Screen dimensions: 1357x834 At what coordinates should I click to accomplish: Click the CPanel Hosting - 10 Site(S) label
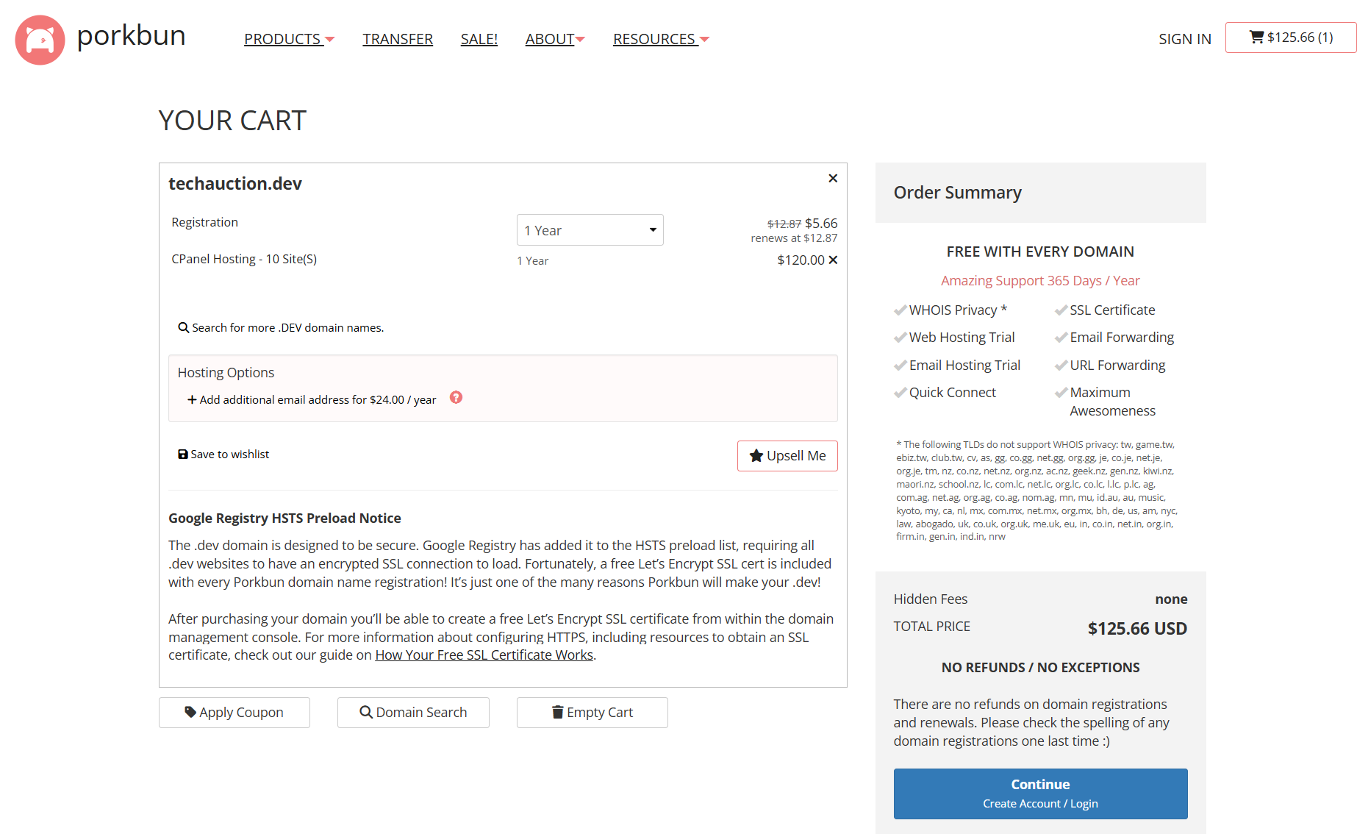coord(244,259)
